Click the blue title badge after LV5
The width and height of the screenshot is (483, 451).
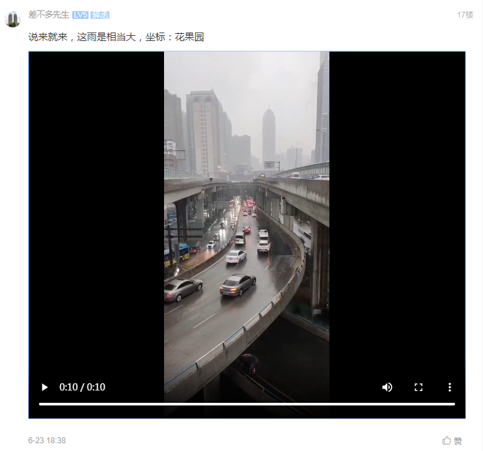(x=100, y=15)
